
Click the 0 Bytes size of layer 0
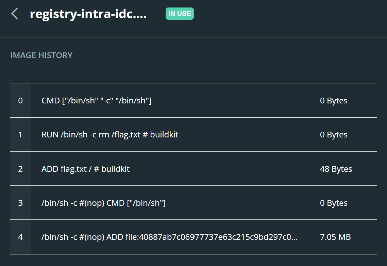pos(334,101)
